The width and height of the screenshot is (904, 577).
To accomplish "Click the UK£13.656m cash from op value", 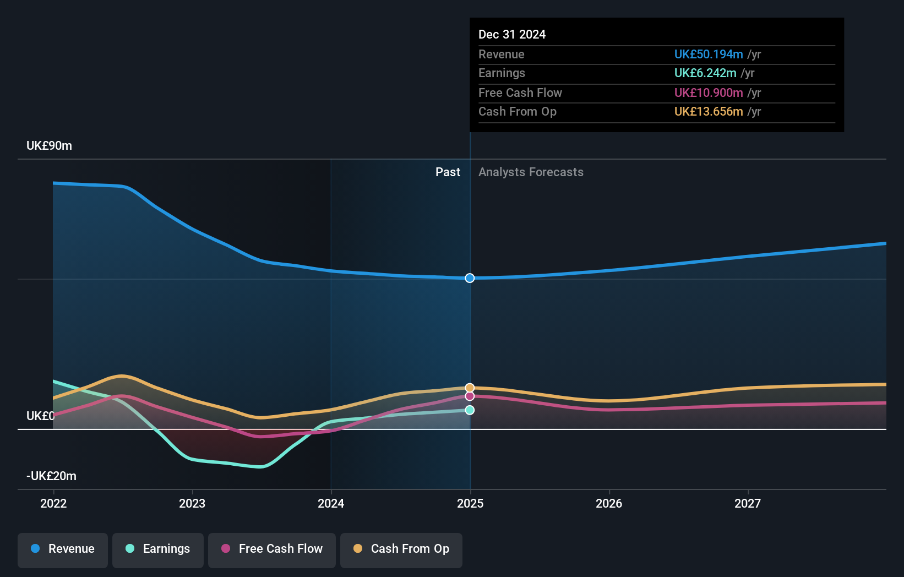I will click(709, 112).
